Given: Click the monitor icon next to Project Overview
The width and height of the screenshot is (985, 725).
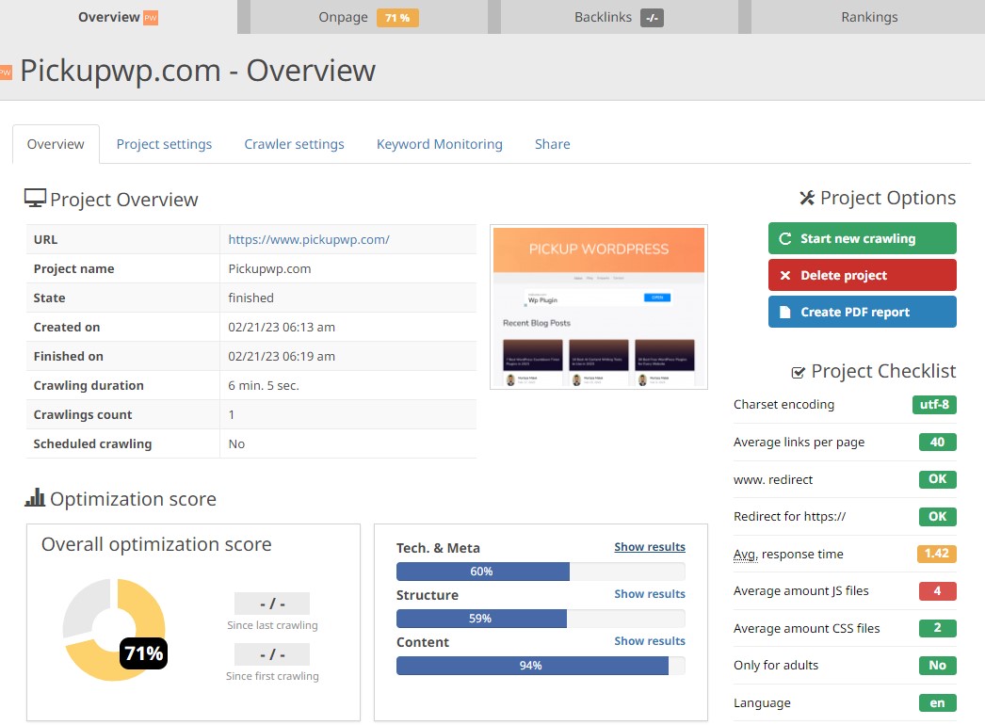Looking at the screenshot, I should pos(35,198).
